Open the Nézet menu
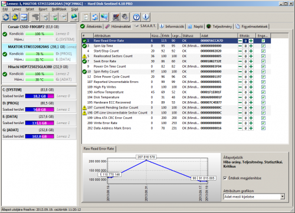The height and width of the screenshot is (213, 295). [30, 9]
